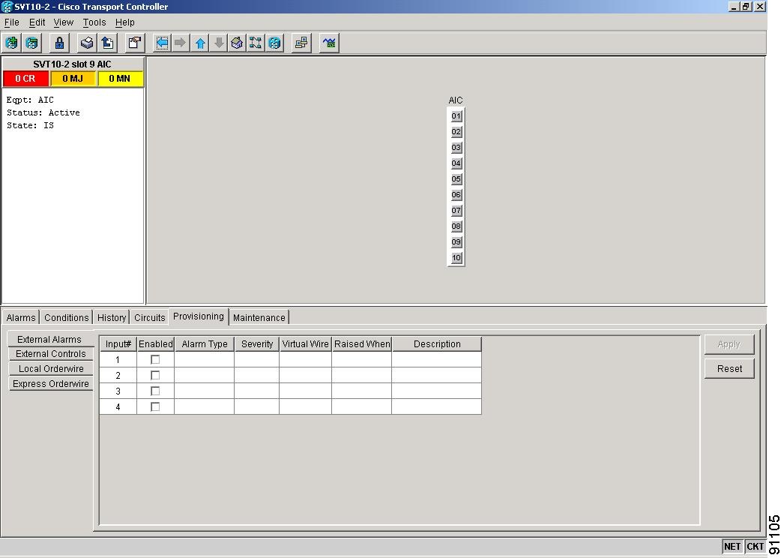
Task: Click AIC port 08 button
Action: click(456, 226)
